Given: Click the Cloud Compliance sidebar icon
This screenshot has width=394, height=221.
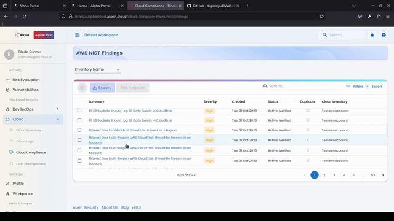Looking at the screenshot, I should coord(11,152).
